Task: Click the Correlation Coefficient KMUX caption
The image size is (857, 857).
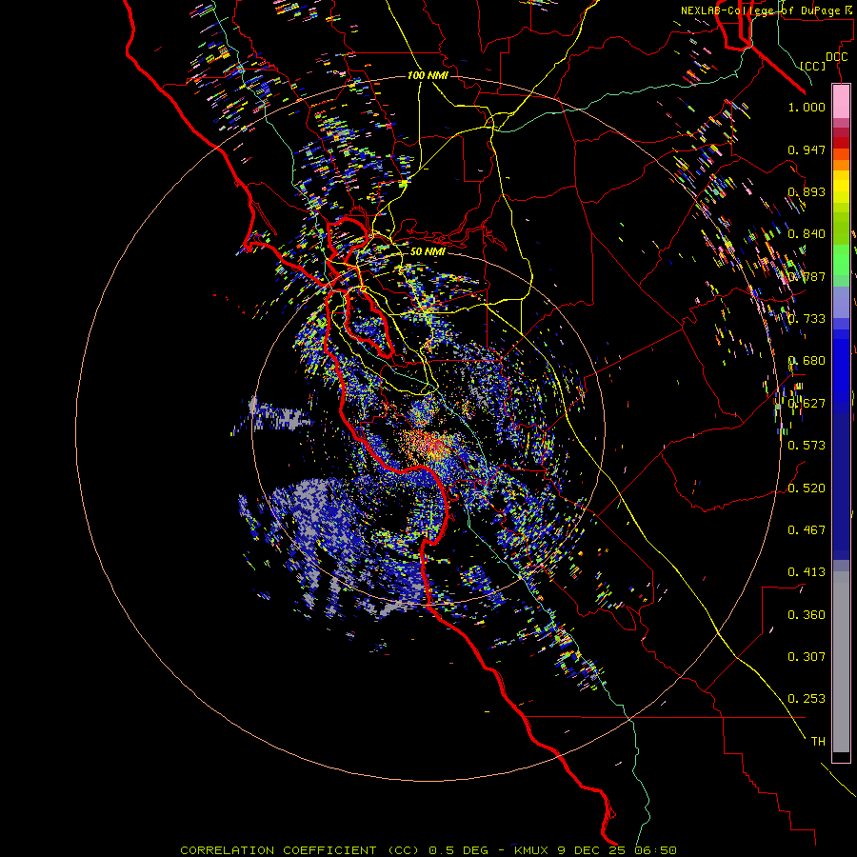Action: point(428,850)
